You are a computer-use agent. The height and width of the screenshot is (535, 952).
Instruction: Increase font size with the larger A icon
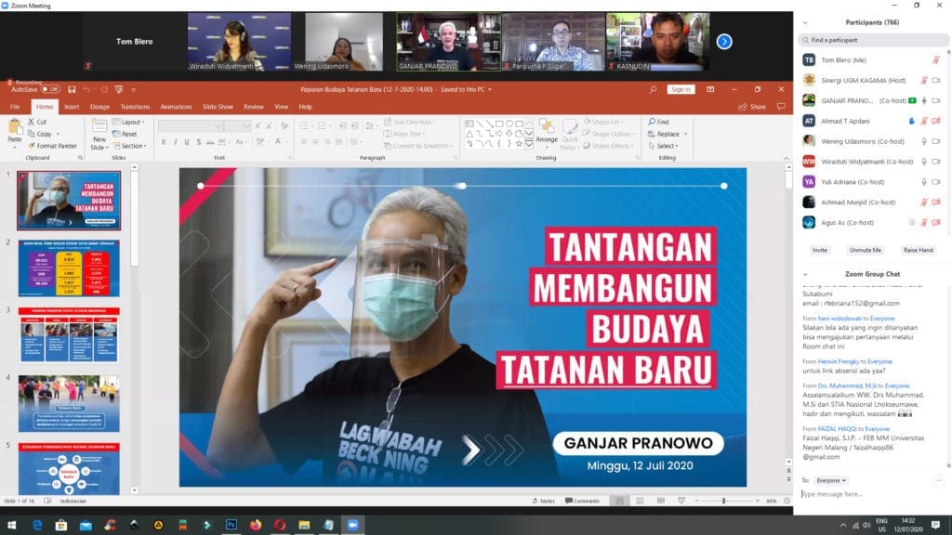coord(258,126)
